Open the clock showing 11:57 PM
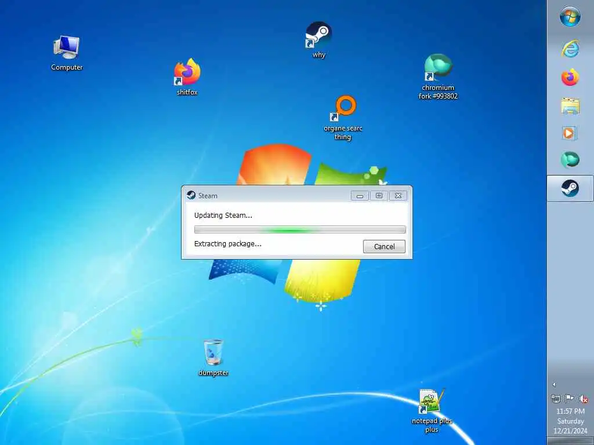Image resolution: width=594 pixels, height=445 pixels. tap(570, 411)
